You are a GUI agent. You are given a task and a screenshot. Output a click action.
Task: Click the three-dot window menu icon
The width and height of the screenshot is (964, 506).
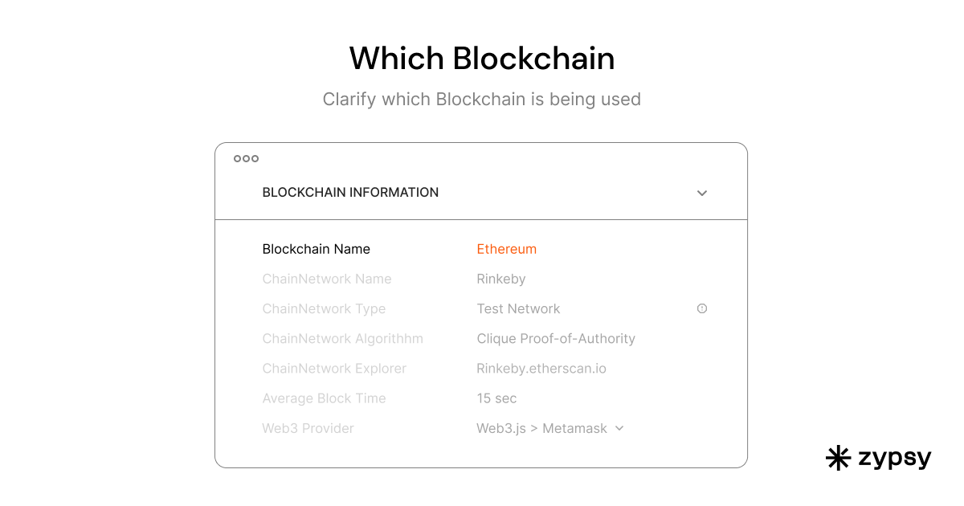coord(246,159)
